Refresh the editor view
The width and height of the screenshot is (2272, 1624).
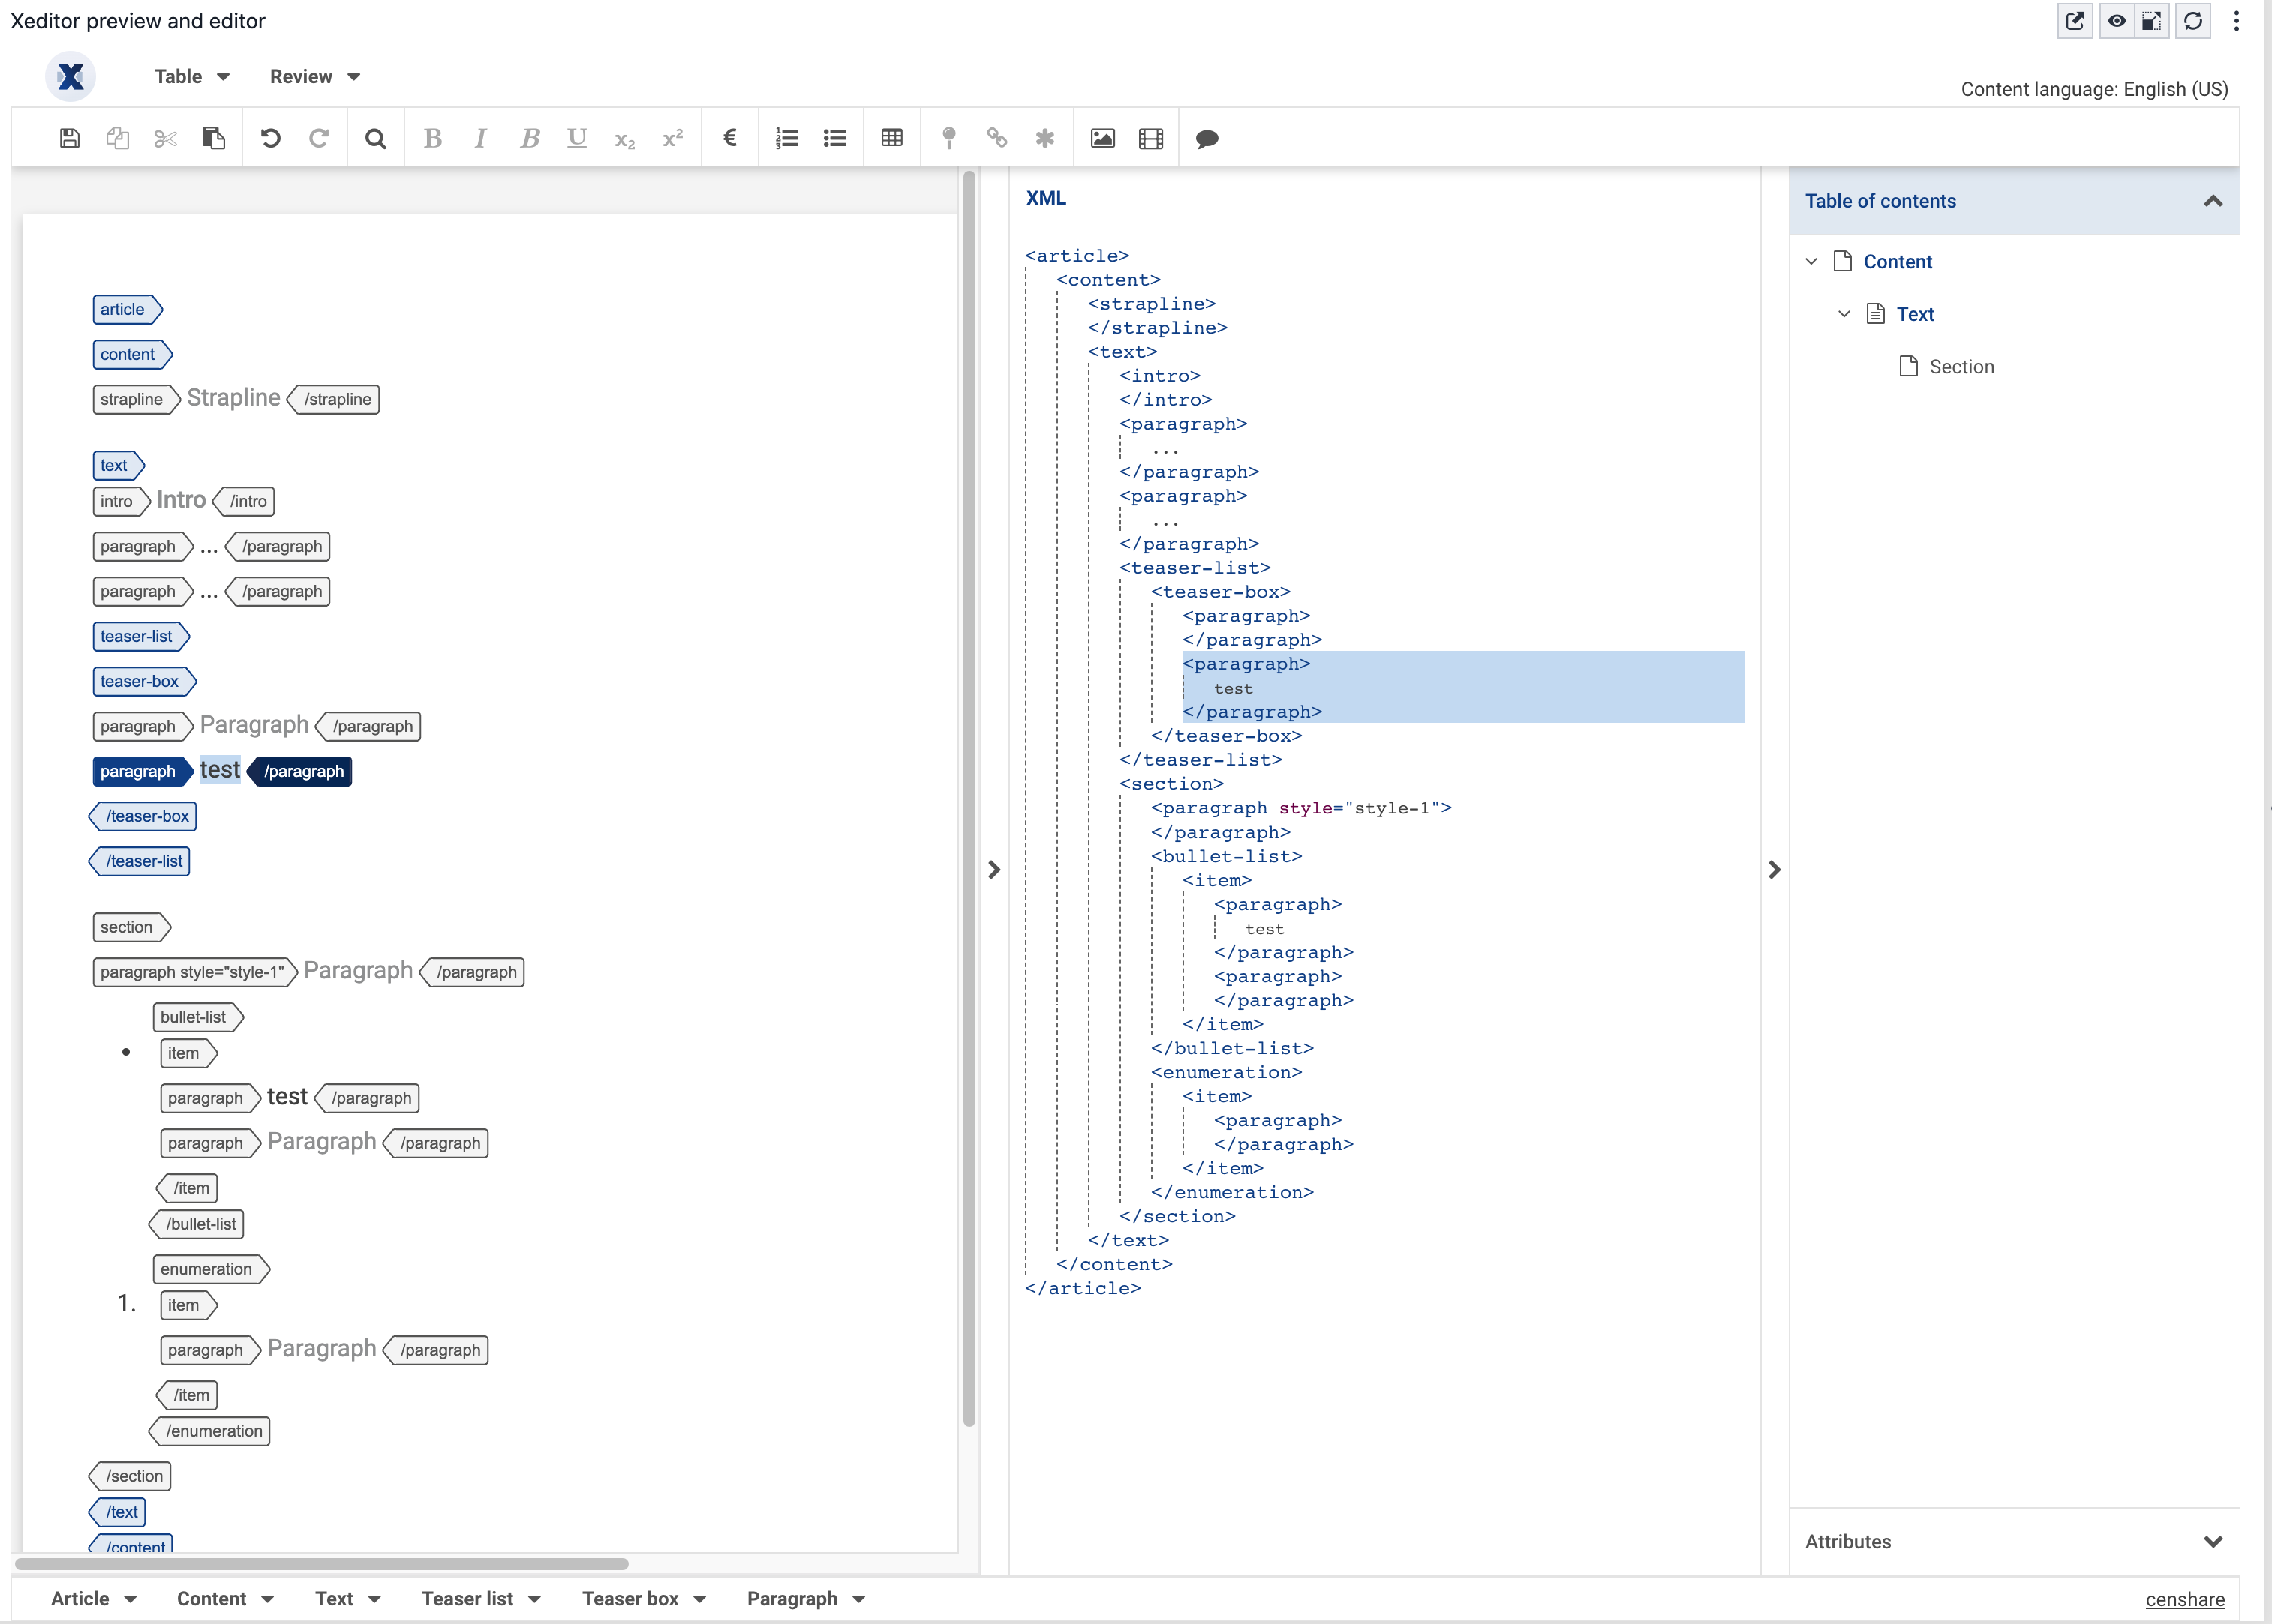[2193, 21]
